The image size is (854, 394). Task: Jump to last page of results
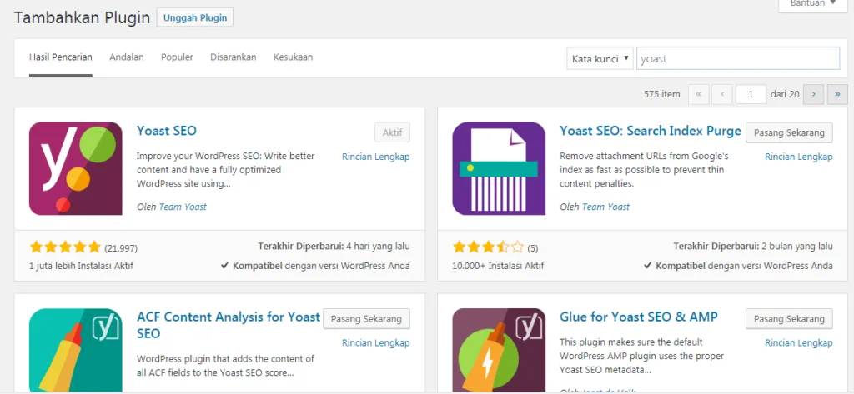(837, 94)
